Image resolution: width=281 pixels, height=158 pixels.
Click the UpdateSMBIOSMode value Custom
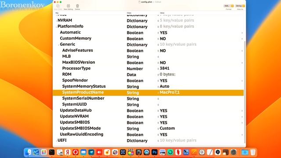click(x=167, y=129)
